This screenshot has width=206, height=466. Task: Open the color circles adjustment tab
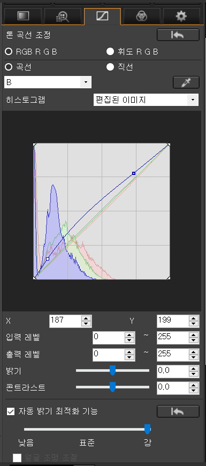142,16
